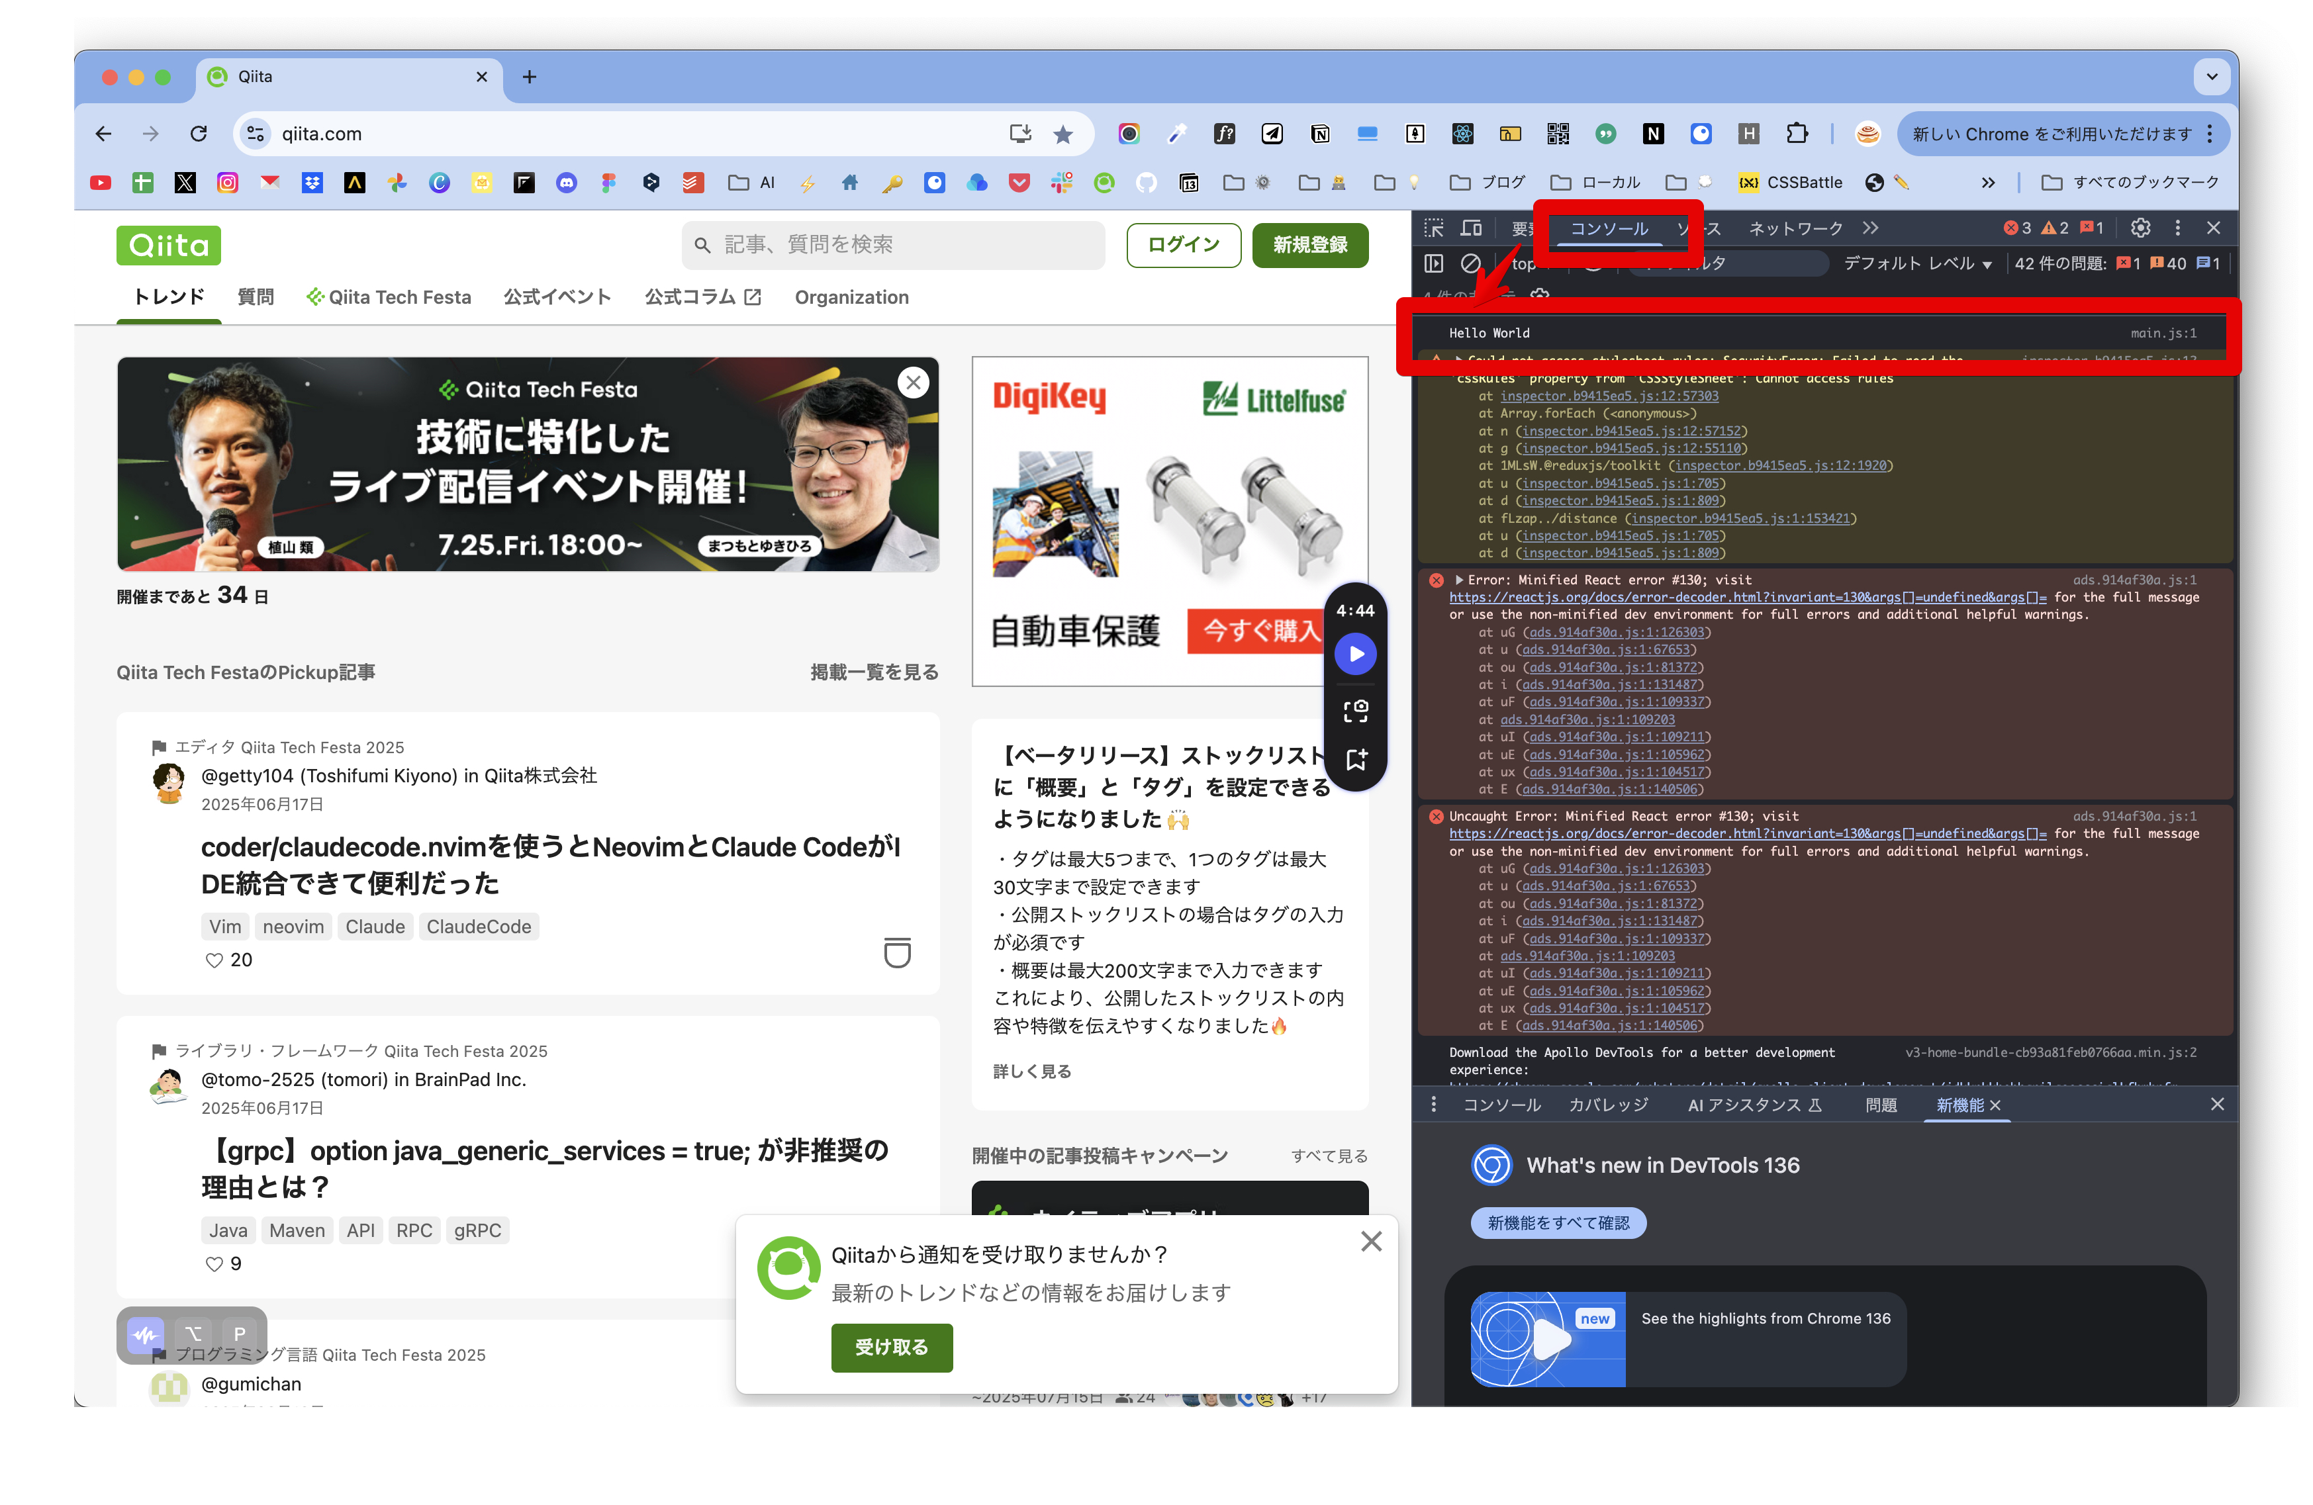The height and width of the screenshot is (1505, 2313).
Task: Dismiss the Qiita notification popup
Action: click(1370, 1241)
